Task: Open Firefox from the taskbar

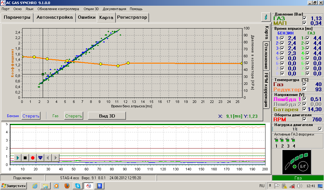Action: [67, 186]
